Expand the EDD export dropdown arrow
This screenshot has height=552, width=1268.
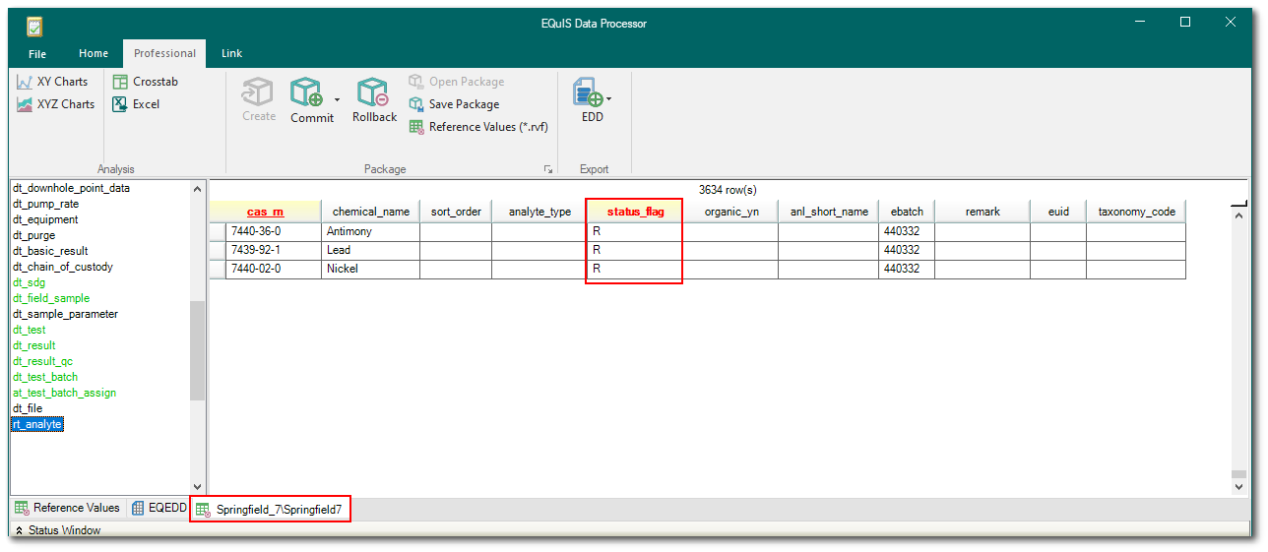(609, 98)
